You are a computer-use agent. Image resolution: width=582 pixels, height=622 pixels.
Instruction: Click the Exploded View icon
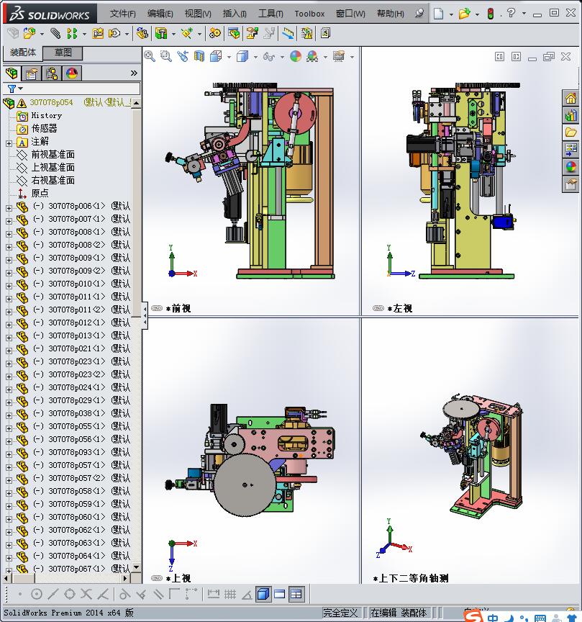pos(252,33)
